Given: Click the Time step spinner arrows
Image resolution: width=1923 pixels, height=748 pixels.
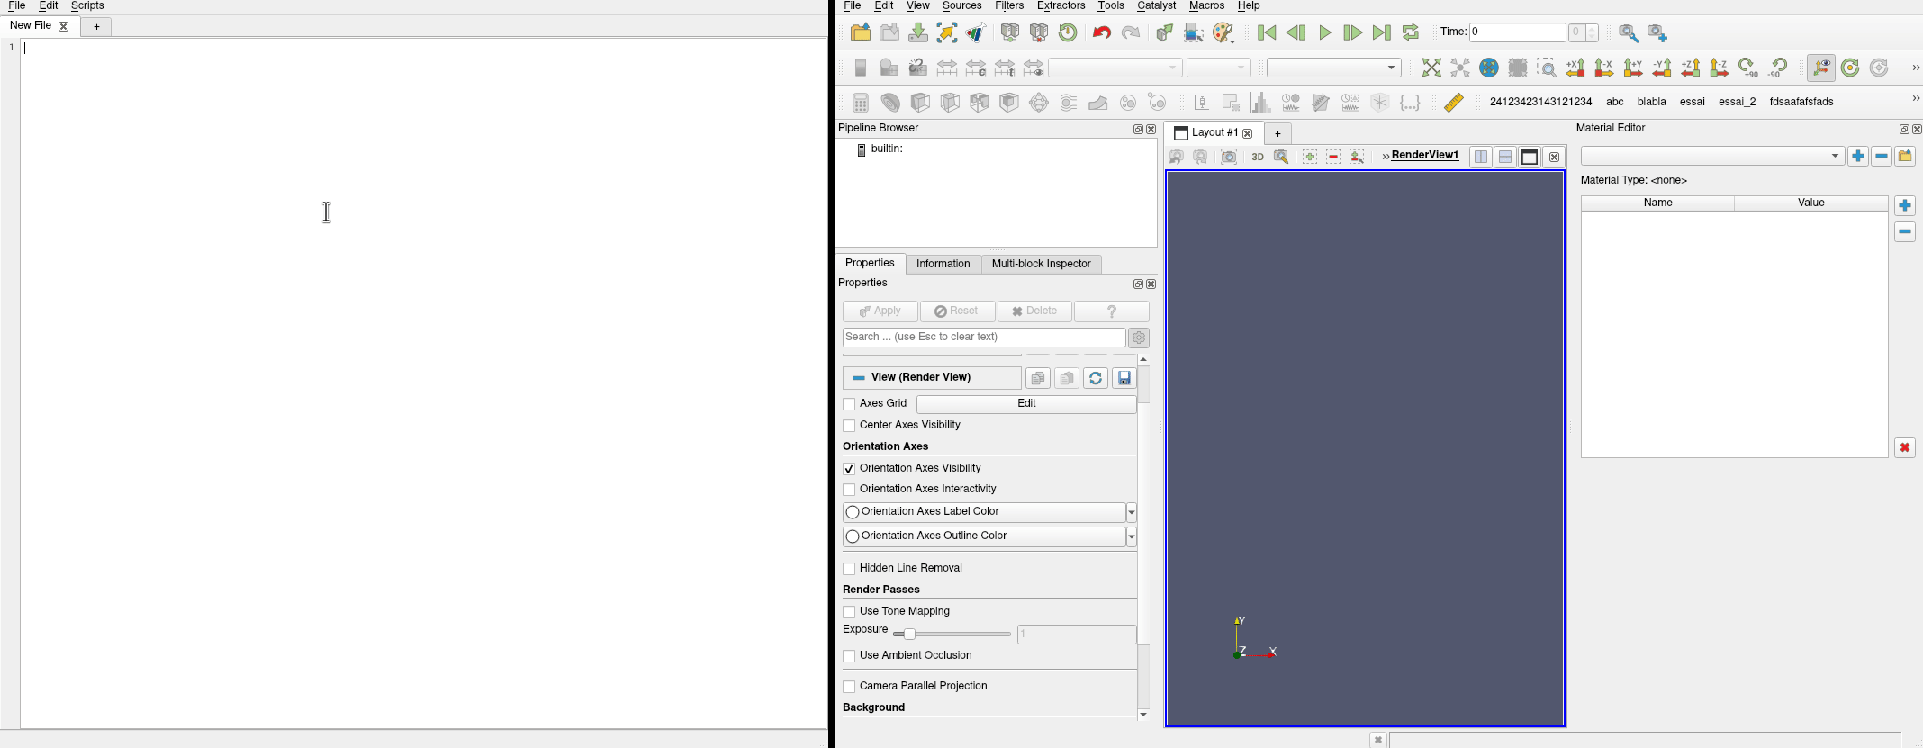Looking at the screenshot, I should click(1593, 33).
